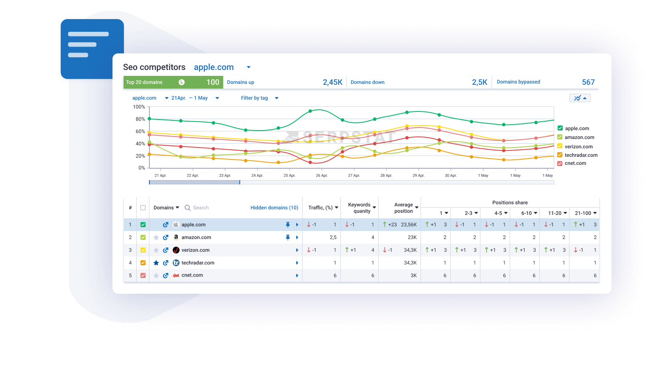The width and height of the screenshot is (651, 384).
Task: Select the Domains bypassed tab
Action: click(545, 82)
